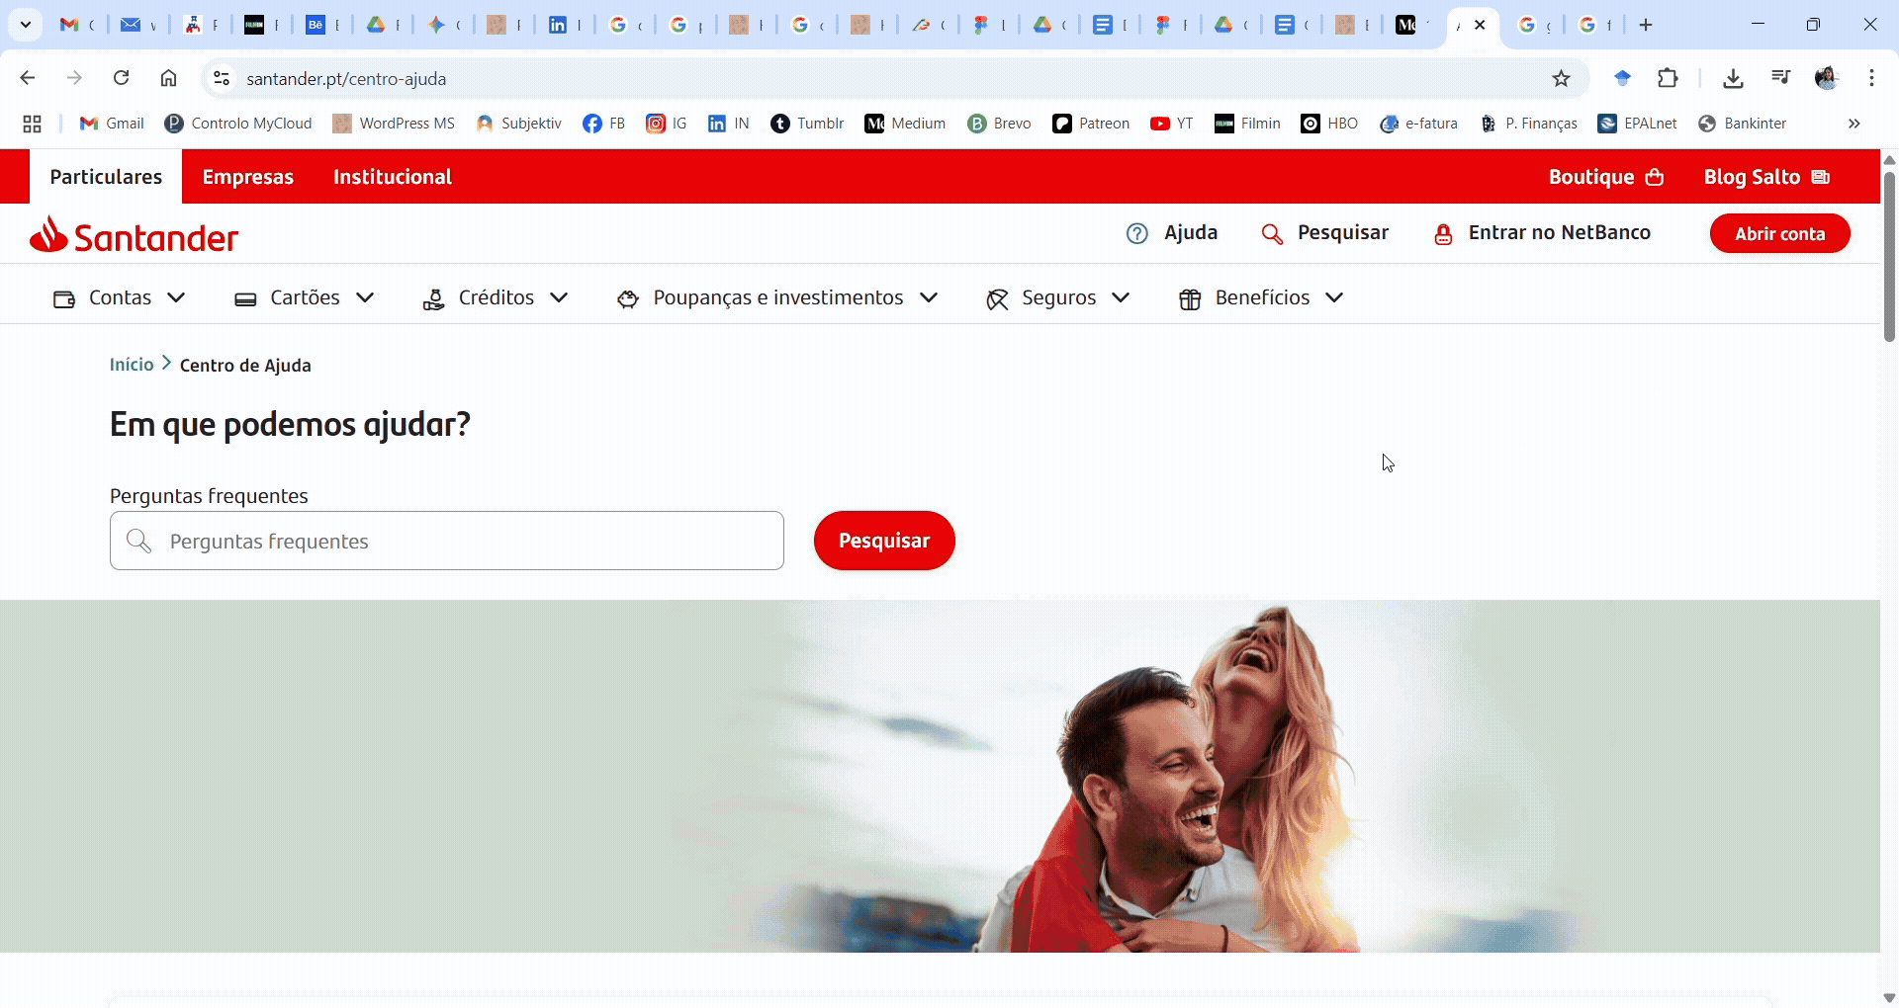The image size is (1899, 1008).
Task: Open the browser downloads icon
Action: click(x=1733, y=79)
